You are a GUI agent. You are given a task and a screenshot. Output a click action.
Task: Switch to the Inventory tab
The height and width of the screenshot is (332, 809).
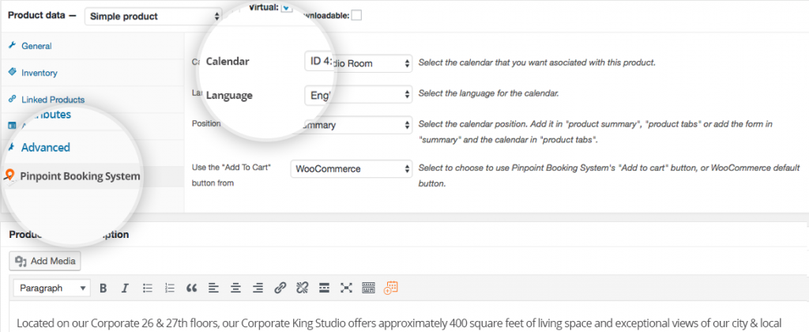(40, 73)
